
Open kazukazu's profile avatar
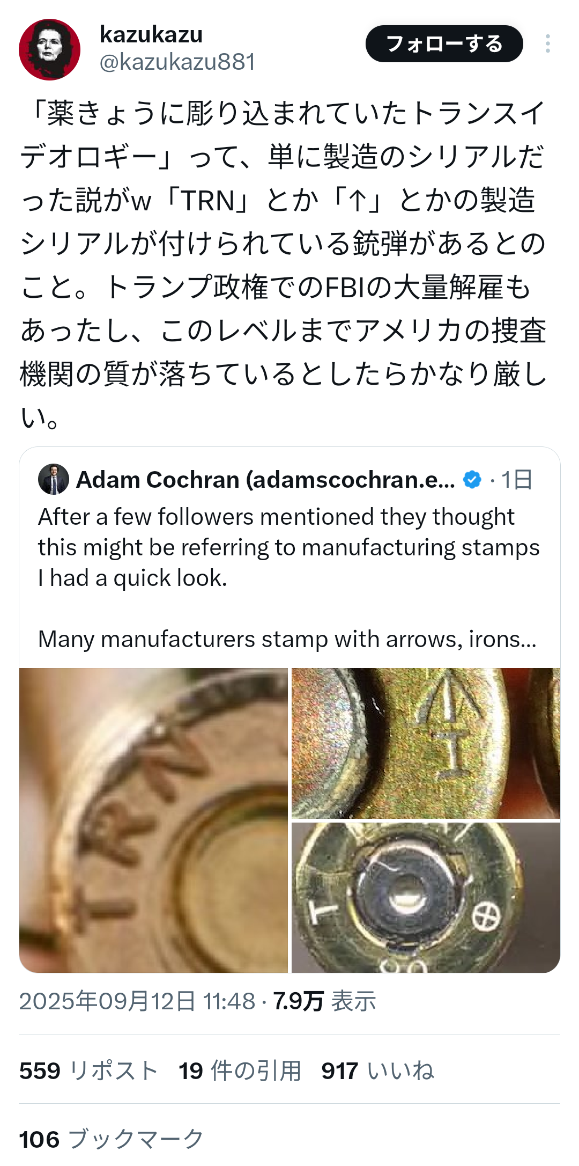point(49,49)
